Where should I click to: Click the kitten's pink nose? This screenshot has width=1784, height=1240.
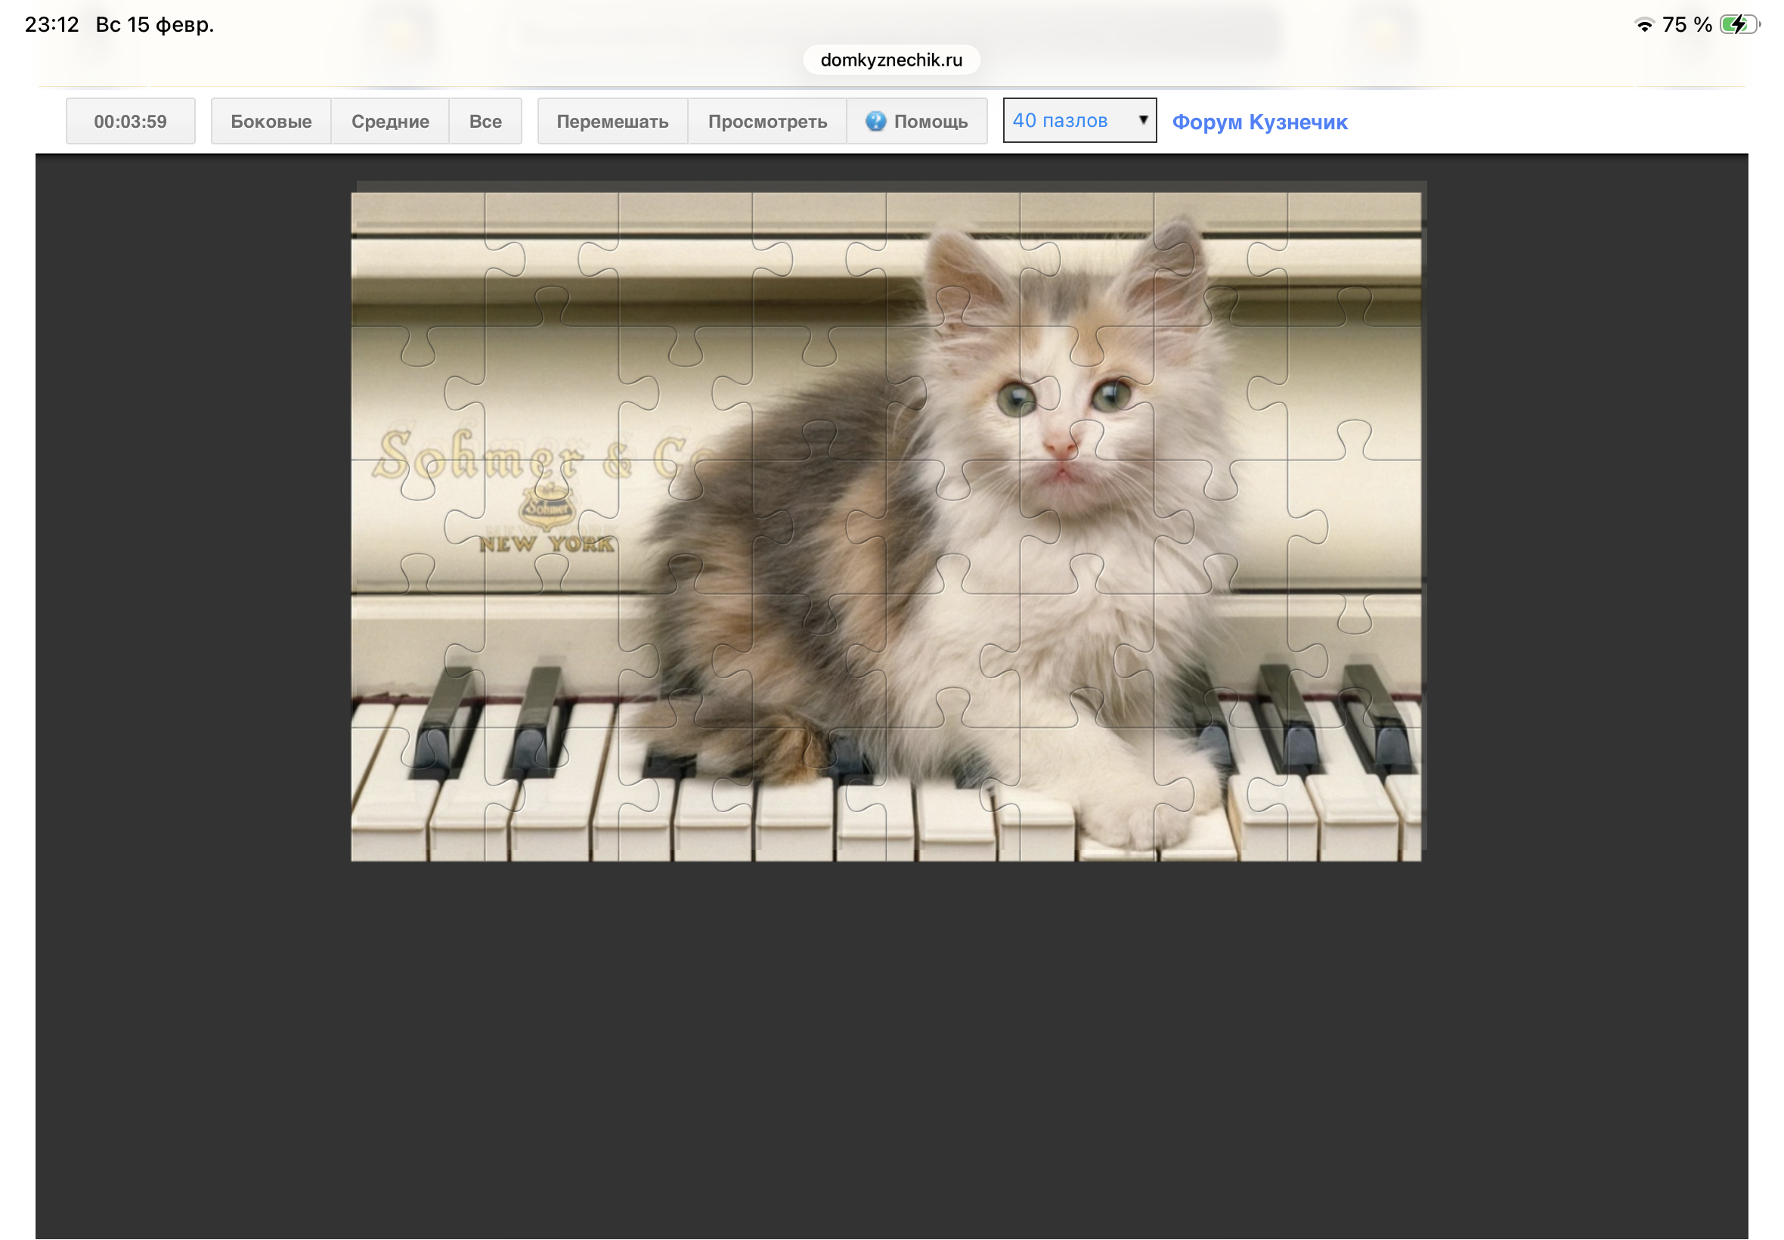[1059, 447]
